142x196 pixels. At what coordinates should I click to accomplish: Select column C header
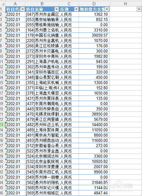pyautogui.click(x=69, y=4)
